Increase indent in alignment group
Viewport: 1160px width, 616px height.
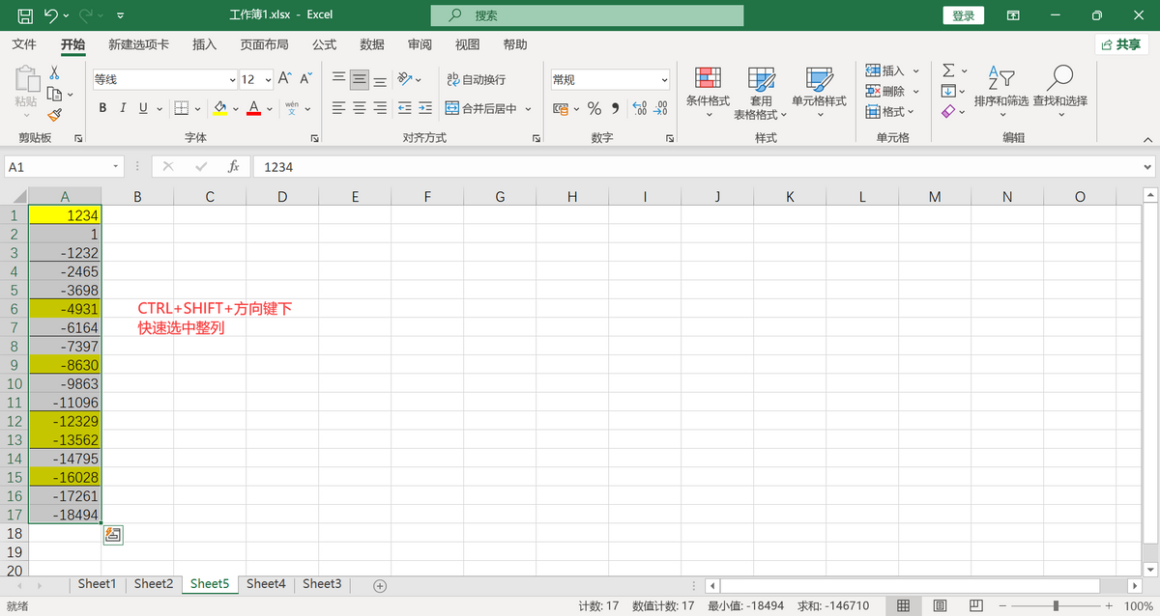tap(426, 108)
